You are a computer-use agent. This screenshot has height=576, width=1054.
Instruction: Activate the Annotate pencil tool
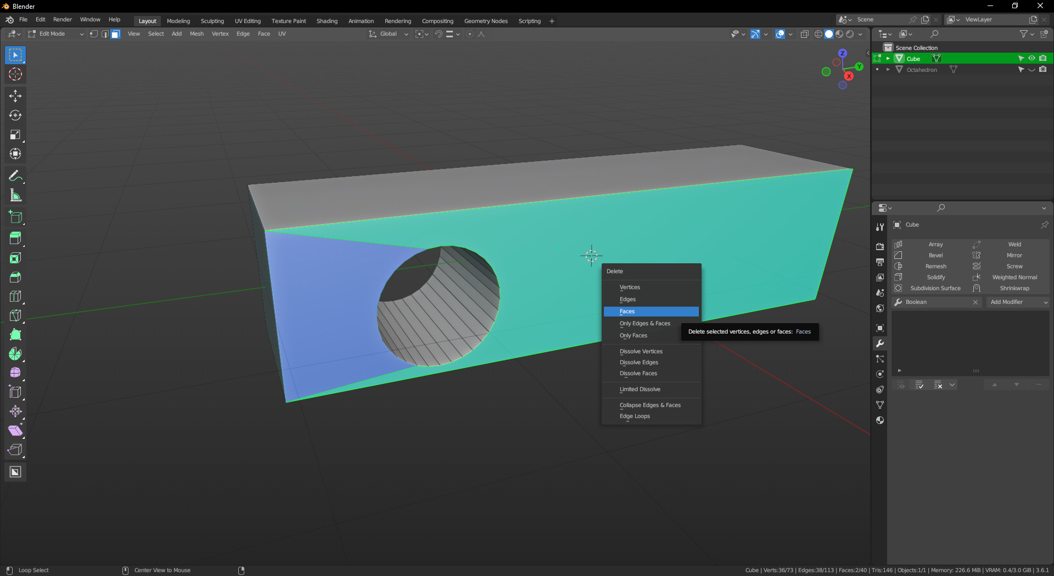(x=15, y=176)
